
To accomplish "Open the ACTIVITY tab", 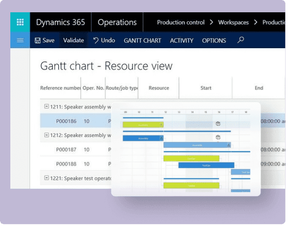I will point(182,40).
